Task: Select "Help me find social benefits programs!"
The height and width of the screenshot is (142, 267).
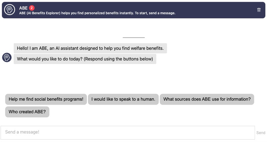Action: pos(46,99)
